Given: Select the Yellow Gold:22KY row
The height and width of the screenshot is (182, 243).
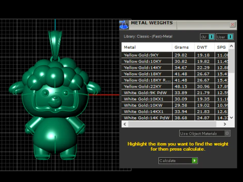Looking at the screenshot, I should [175, 86].
